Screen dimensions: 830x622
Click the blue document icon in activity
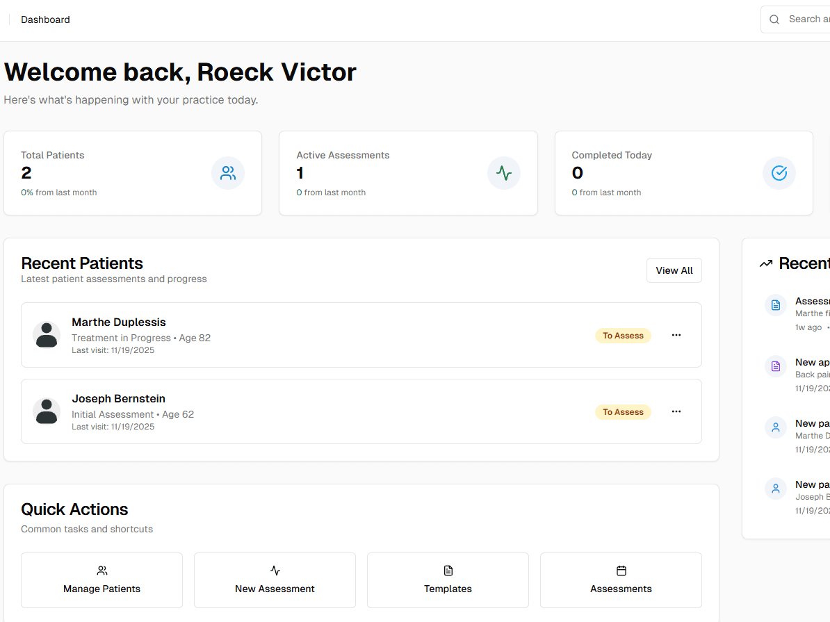pos(776,305)
